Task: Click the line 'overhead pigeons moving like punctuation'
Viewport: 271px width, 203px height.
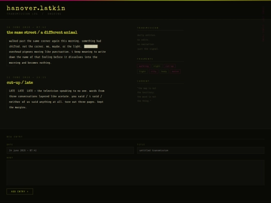Action: click(57, 52)
